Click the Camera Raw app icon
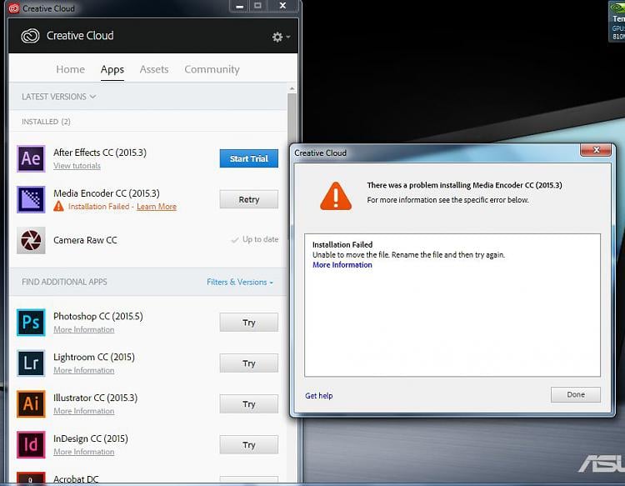This screenshot has height=486, width=625. click(x=31, y=240)
